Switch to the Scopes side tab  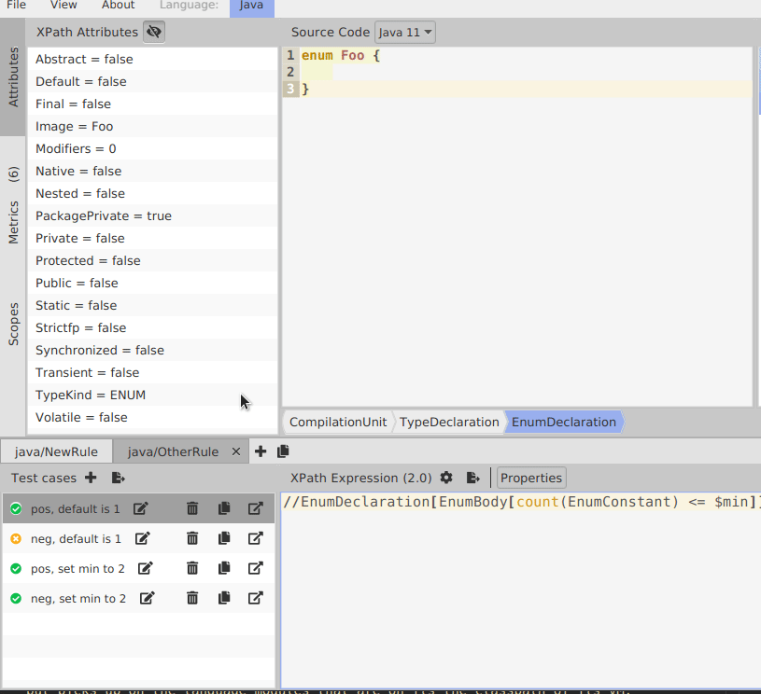pyautogui.click(x=13, y=324)
